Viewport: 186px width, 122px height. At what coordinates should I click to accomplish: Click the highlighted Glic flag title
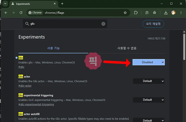click(x=21, y=58)
